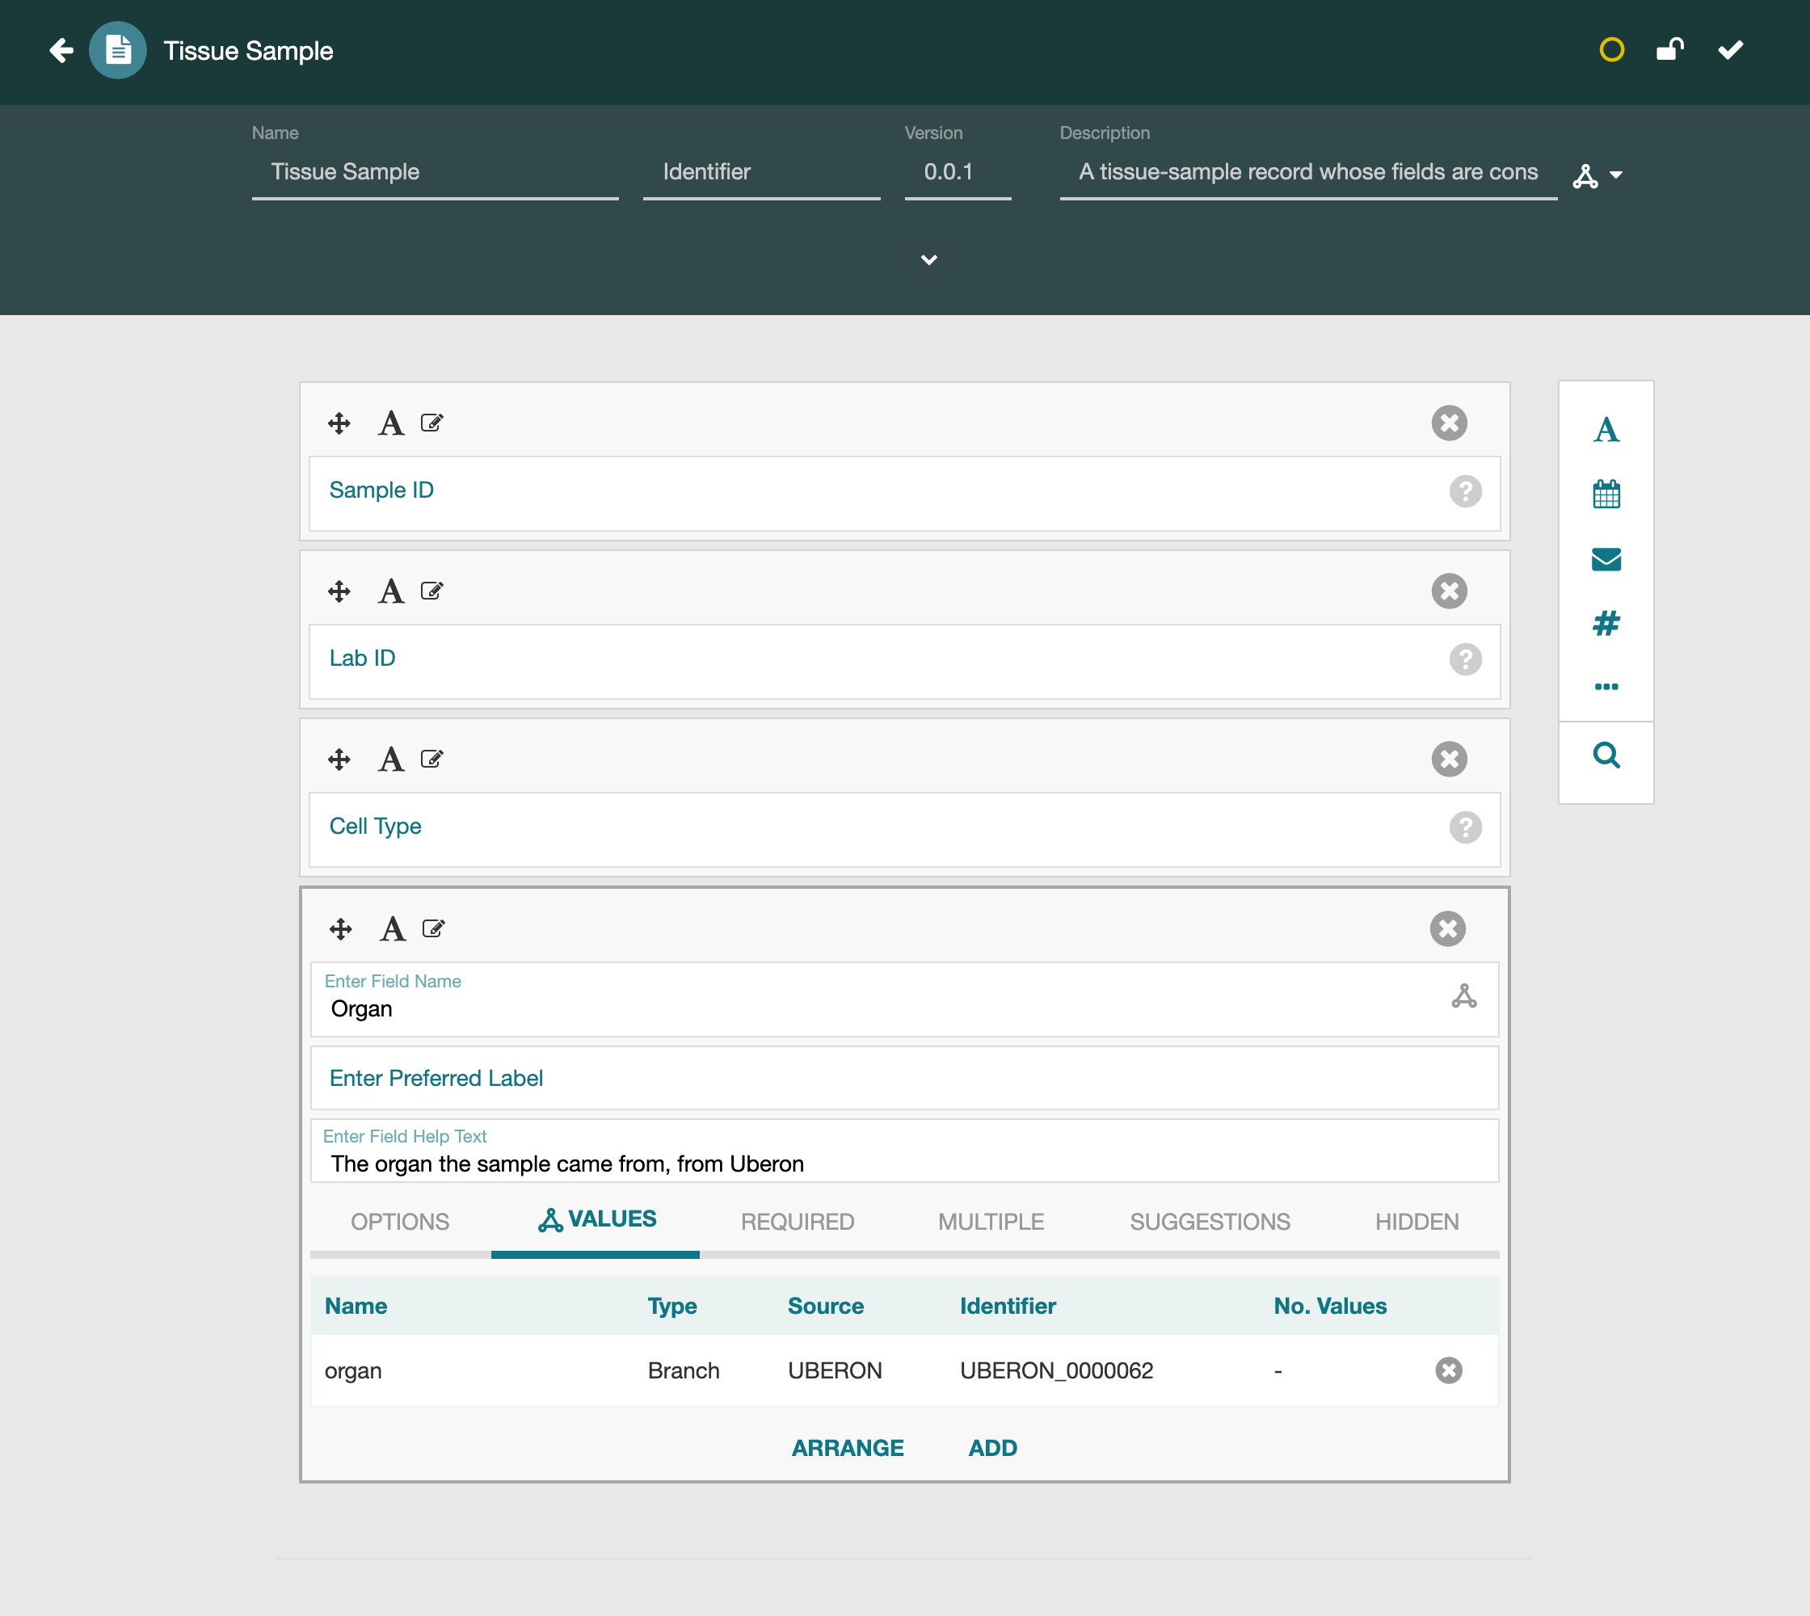Click the ontology icon in Organ name field
The height and width of the screenshot is (1616, 1810).
(x=1463, y=996)
